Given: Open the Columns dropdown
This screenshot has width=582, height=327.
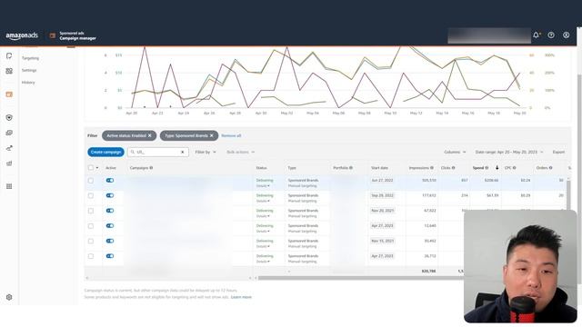Looking at the screenshot, I should point(455,152).
